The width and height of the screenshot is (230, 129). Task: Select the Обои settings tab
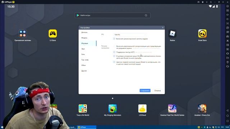tap(88, 65)
